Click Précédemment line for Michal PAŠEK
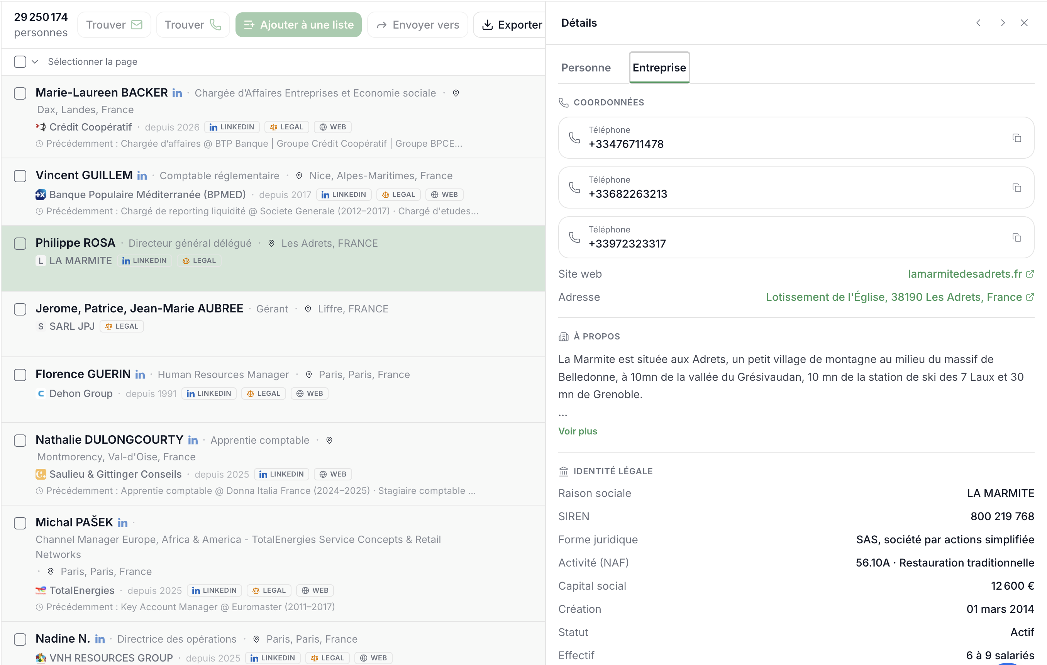1047x665 pixels. [x=185, y=607]
